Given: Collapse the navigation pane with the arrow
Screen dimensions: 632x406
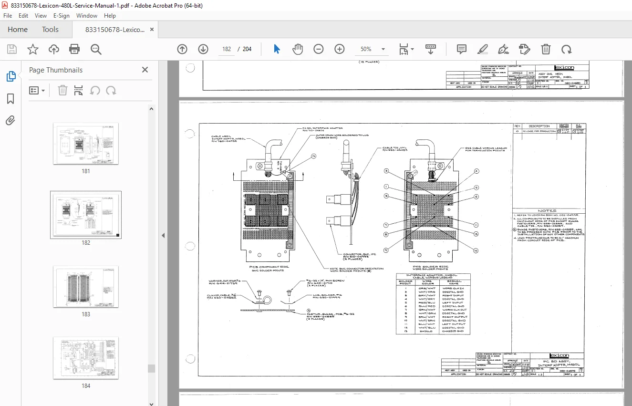Looking at the screenshot, I should pos(163,235).
